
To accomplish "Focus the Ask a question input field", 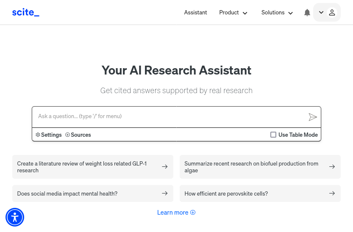I will click(x=170, y=117).
